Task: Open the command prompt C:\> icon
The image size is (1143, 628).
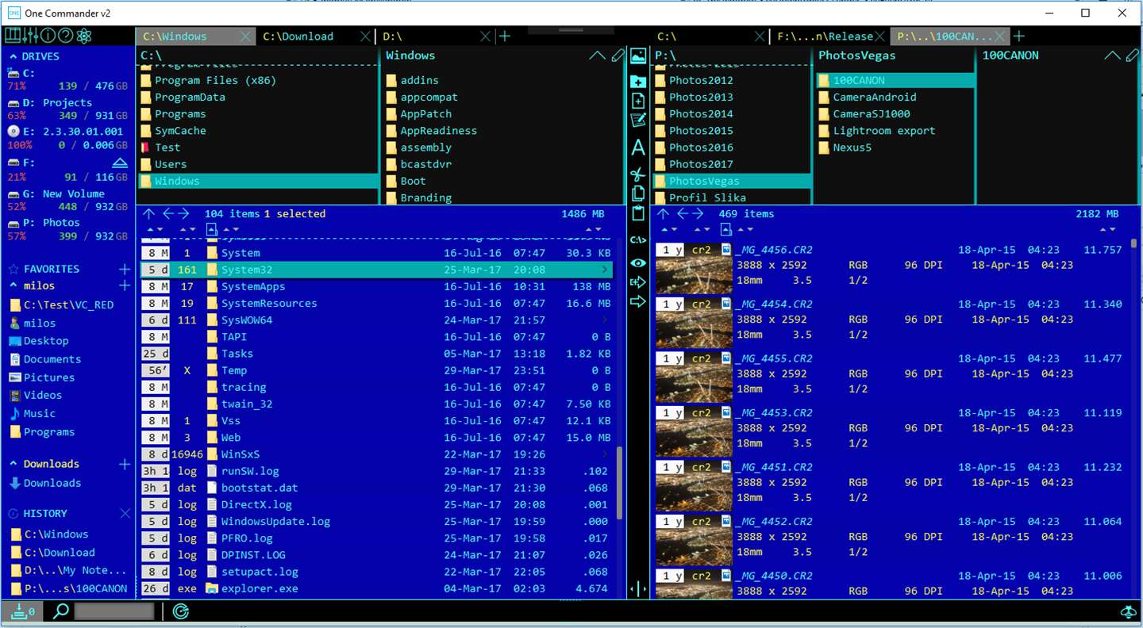Action: pos(638,239)
